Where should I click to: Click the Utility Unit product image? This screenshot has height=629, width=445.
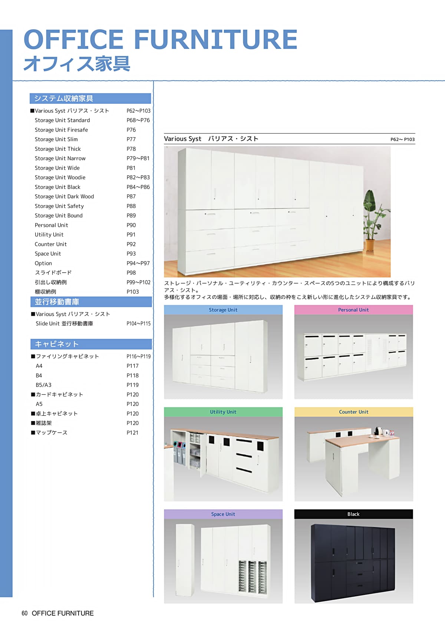[223, 459]
